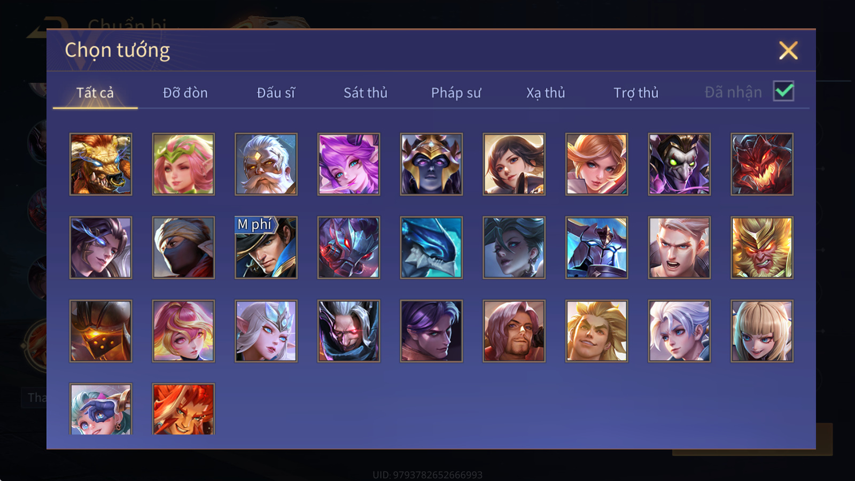The image size is (855, 481).
Task: Choose the red demon hero portrait
Action: (x=762, y=164)
